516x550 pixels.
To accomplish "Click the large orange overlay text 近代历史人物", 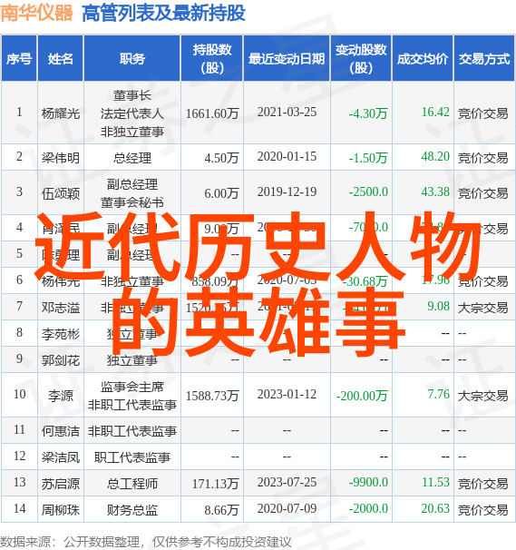I will pos(258,246).
